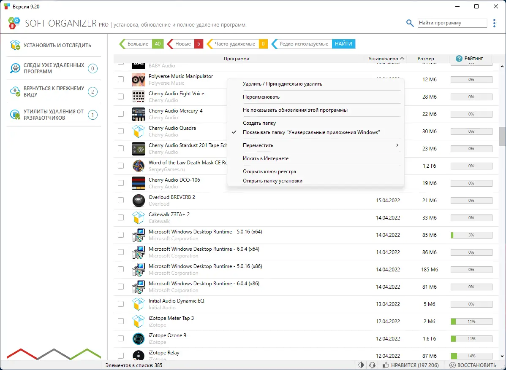
Task: Open the three-dot main menu
Action: tap(494, 23)
